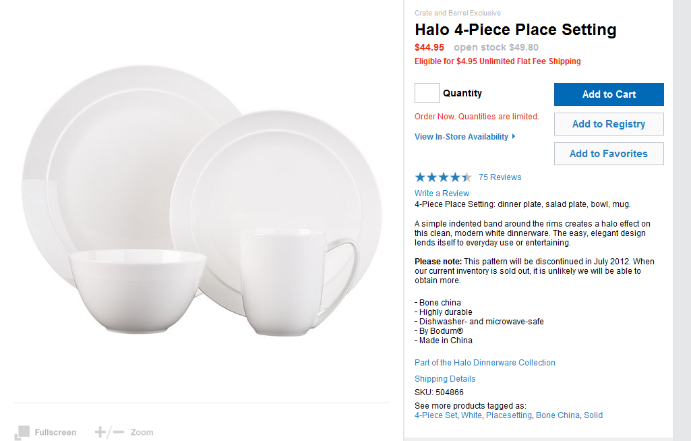This screenshot has width=691, height=441.
Task: Click the zoom out minus icon
Action: pyautogui.click(x=119, y=432)
